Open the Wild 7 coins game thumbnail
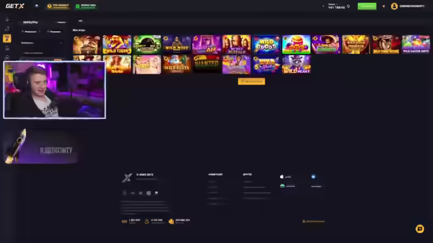This screenshot has width=433, height=243. coord(266,65)
